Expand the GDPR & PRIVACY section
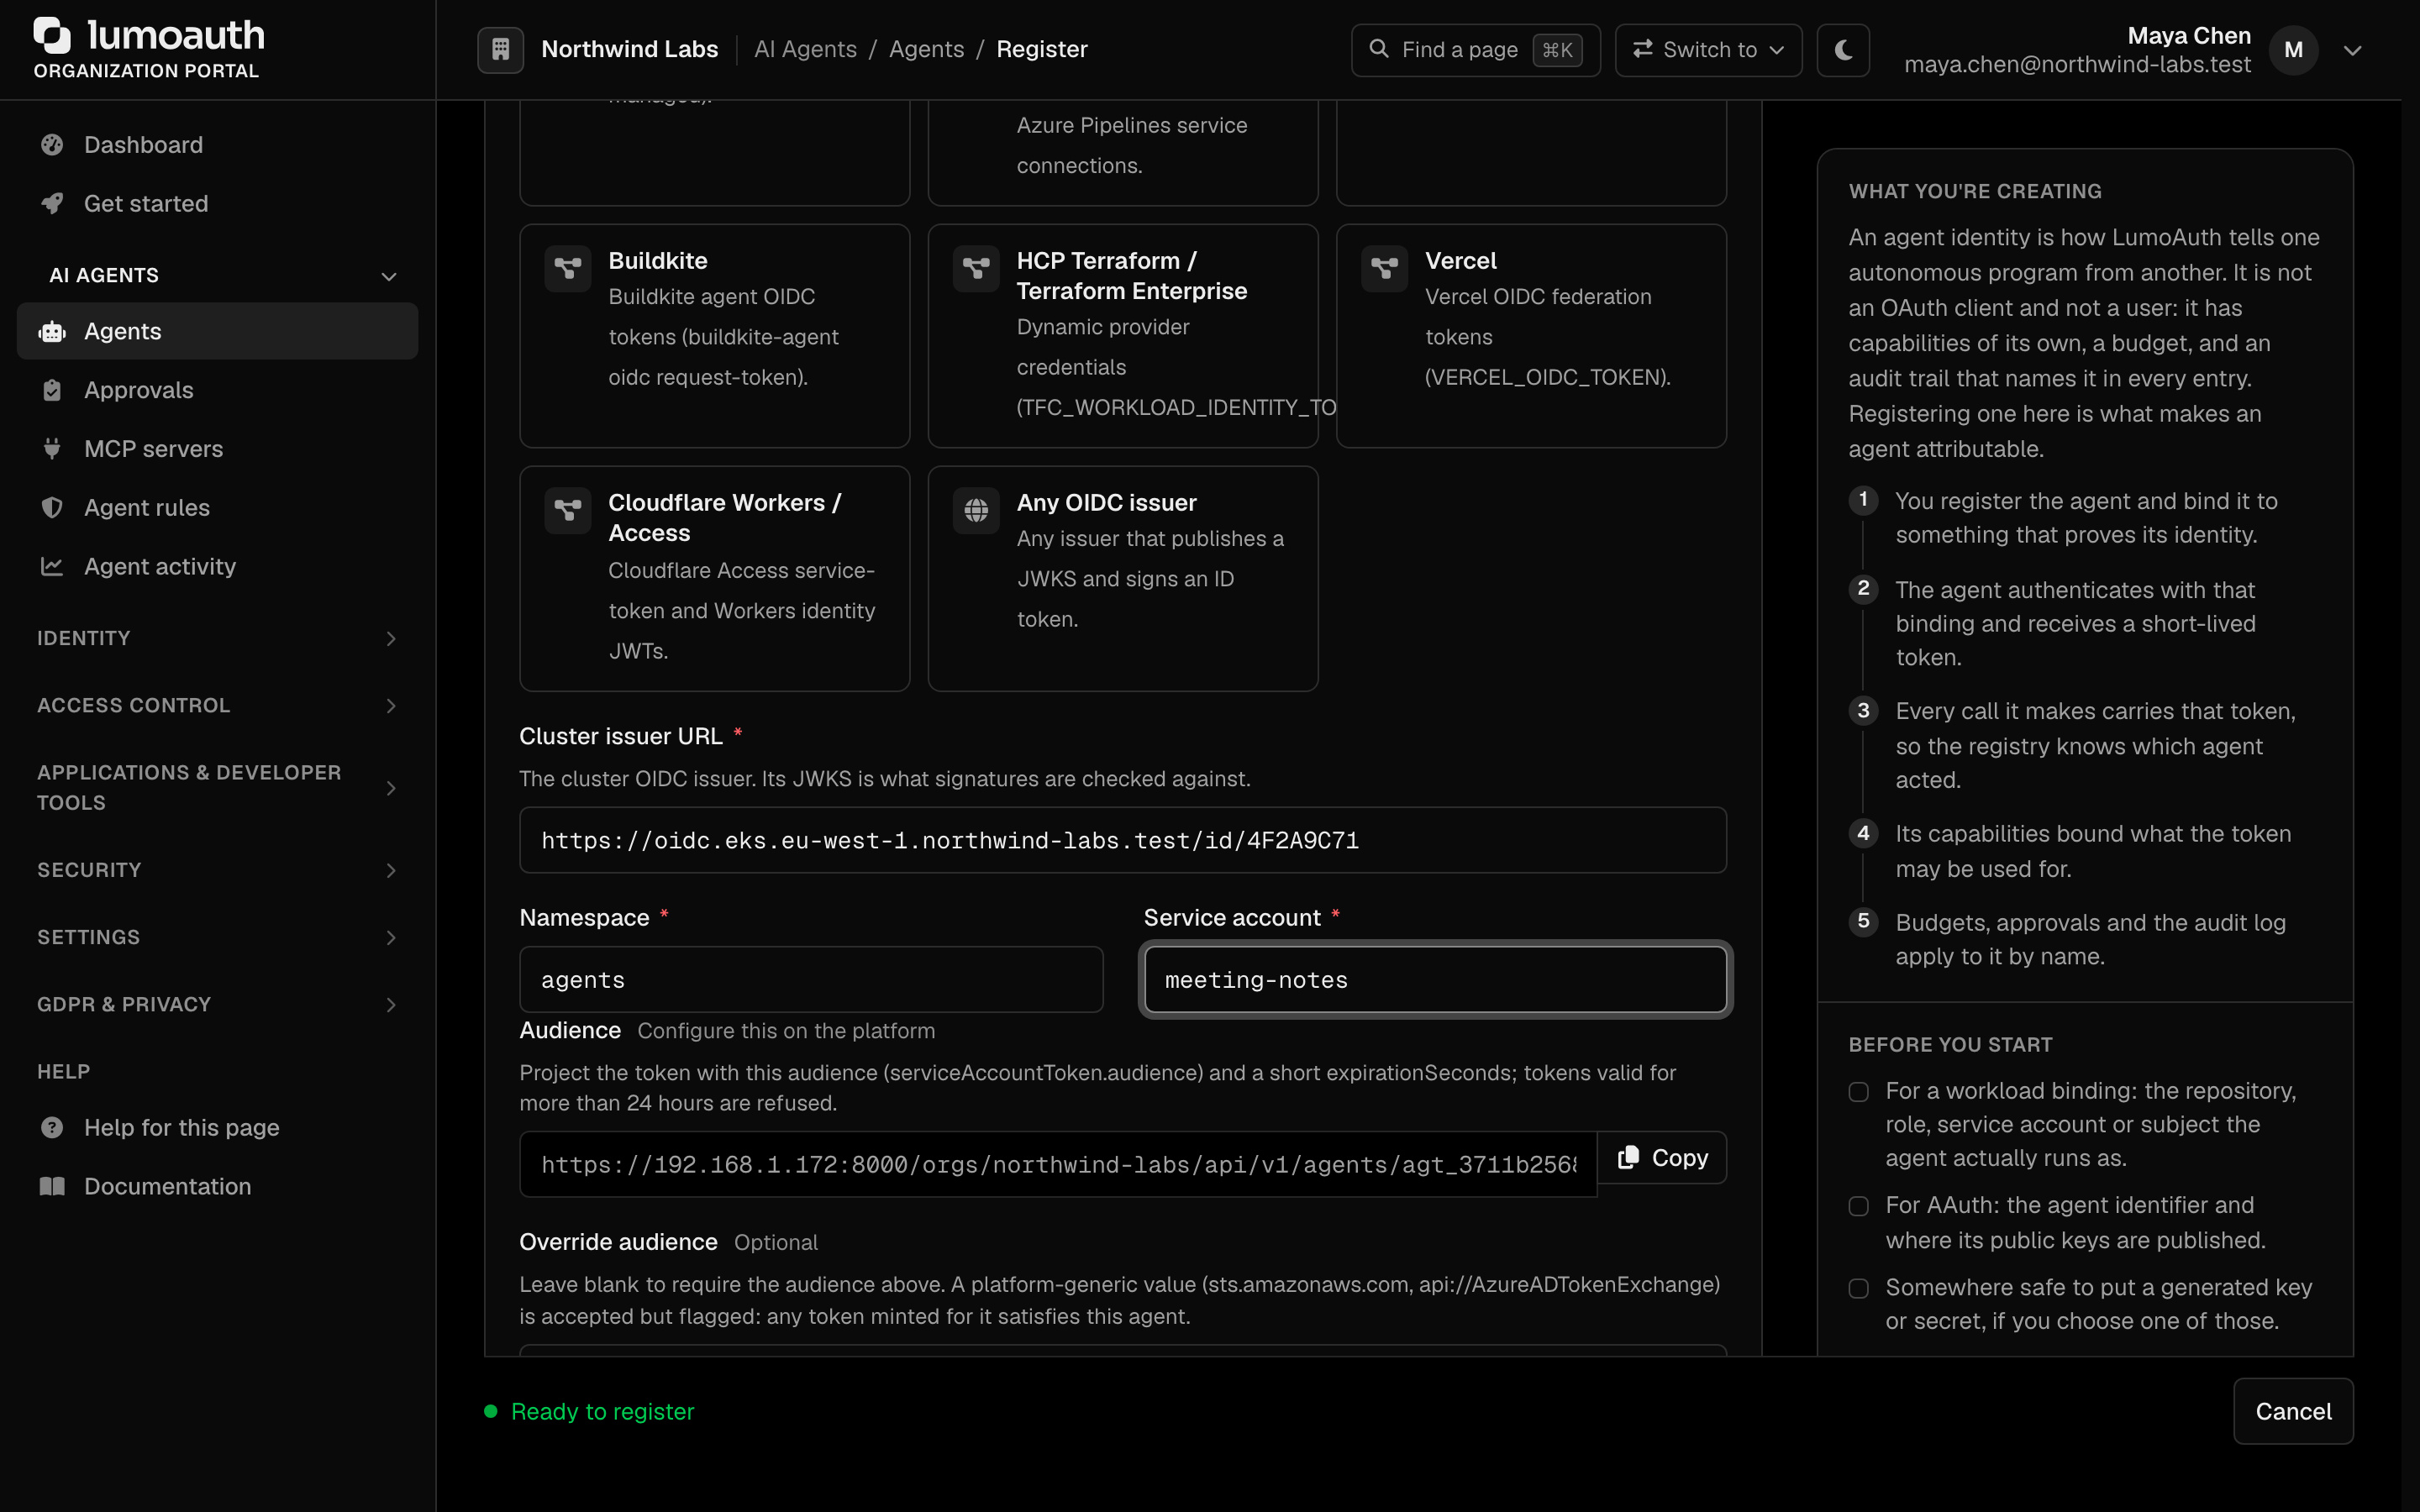 point(217,1004)
